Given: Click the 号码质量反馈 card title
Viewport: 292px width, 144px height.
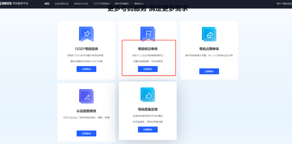Looking at the screenshot, I should pyautogui.click(x=148, y=109).
